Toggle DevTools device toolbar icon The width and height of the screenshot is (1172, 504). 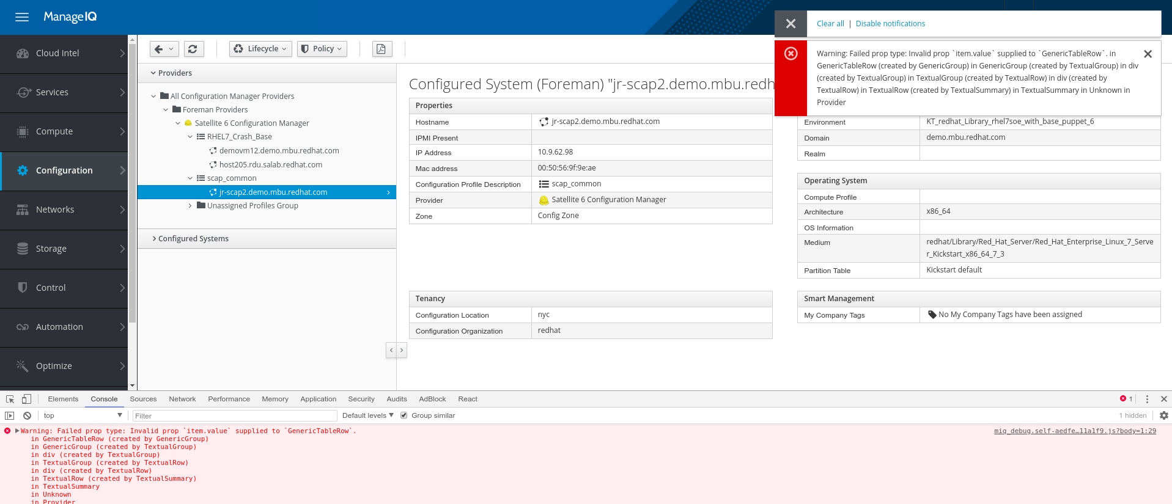[x=26, y=399]
